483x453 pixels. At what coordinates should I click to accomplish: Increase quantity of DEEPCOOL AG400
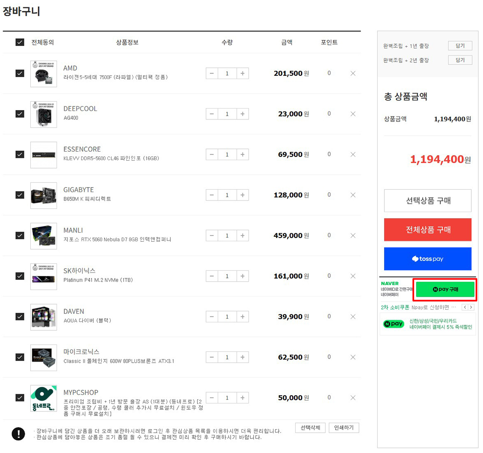[x=242, y=114]
